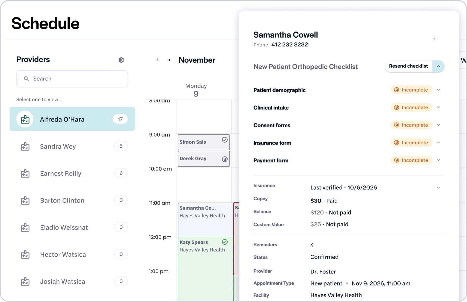
Task: Click Simon Sais checkmark status icon
Action: (225, 140)
